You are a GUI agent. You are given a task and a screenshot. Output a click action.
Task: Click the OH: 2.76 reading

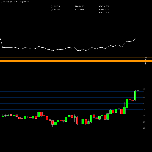[104, 10]
